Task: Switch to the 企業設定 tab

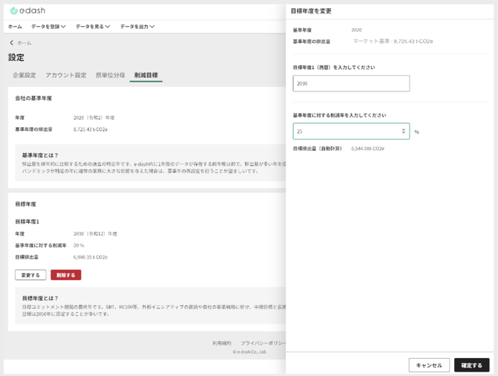Action: (25, 75)
